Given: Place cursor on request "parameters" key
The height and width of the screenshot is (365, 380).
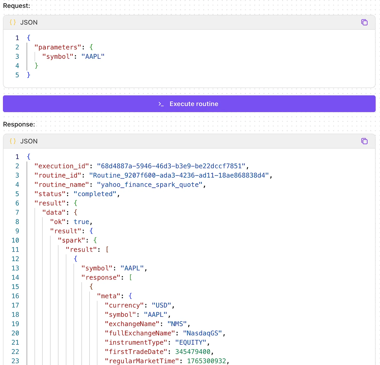Looking at the screenshot, I should 58,47.
